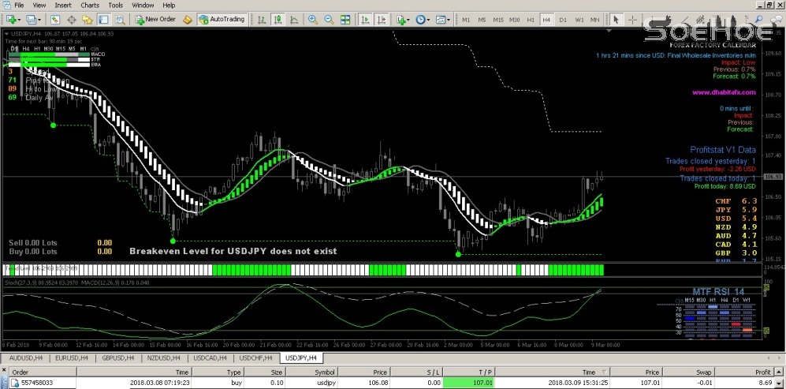The image size is (786, 389).
Task: Open the periodicity clock dropdown
Action: [423, 19]
